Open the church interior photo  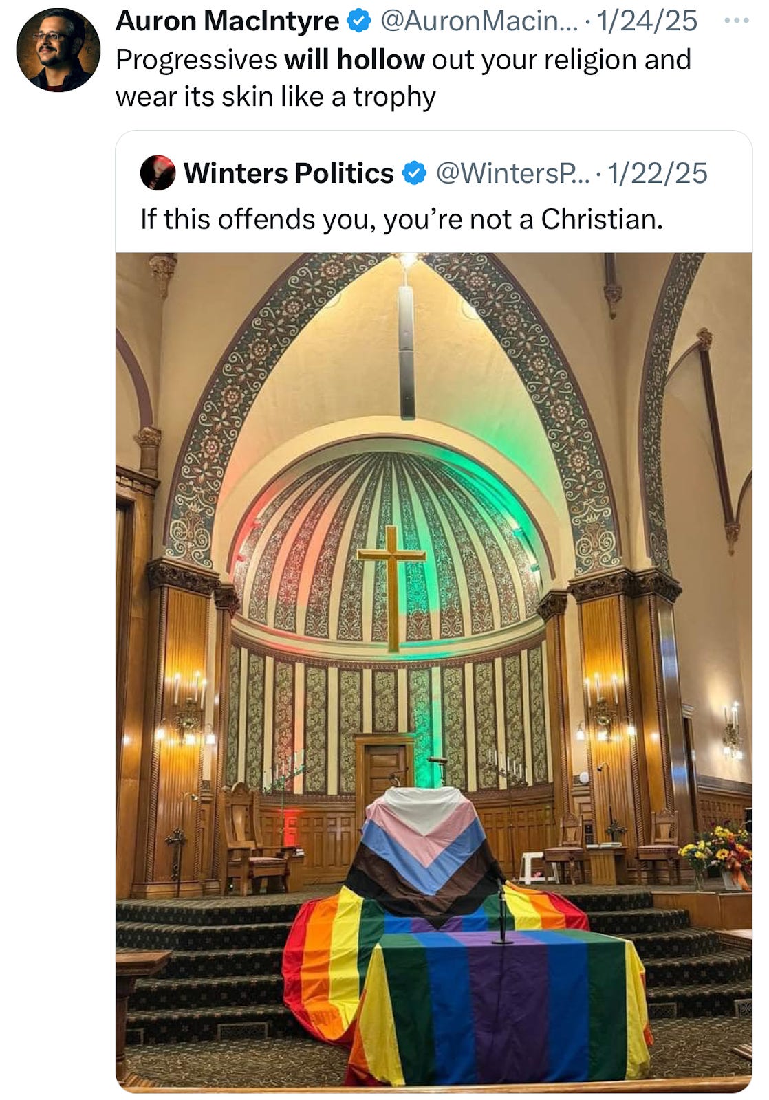point(434,672)
